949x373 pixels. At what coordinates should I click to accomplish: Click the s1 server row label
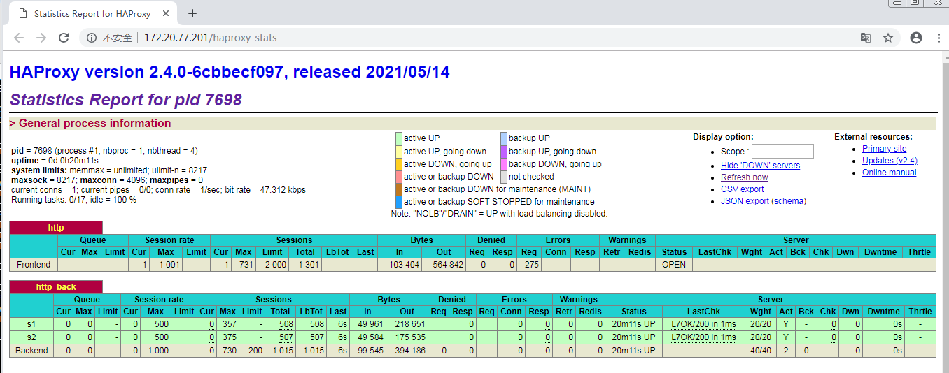point(31,324)
